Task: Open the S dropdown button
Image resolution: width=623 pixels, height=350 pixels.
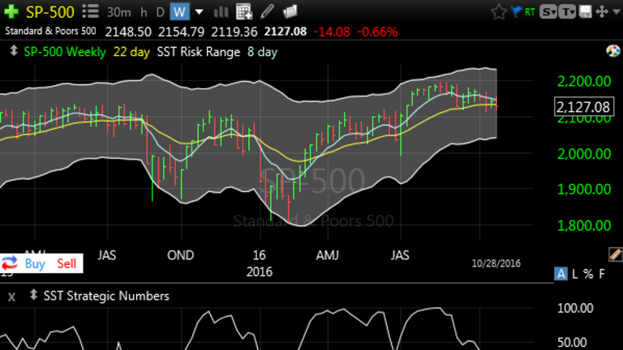Action: pyautogui.click(x=548, y=12)
